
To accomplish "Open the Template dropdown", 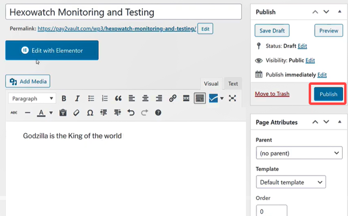I will pos(291,182).
